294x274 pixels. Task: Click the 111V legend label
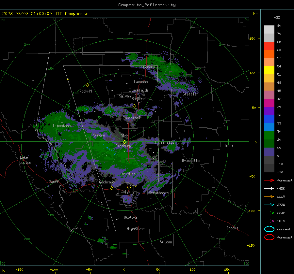[x=281, y=196]
